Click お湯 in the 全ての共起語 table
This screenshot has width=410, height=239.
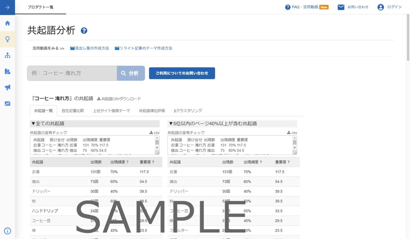[x=36, y=172]
